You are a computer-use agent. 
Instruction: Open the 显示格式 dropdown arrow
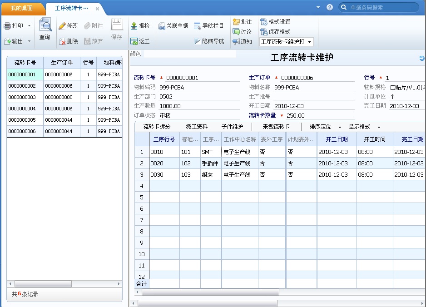click(379, 127)
